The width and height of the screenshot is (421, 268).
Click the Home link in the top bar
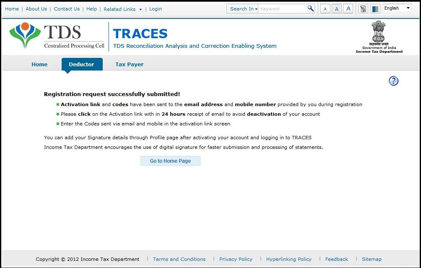12,9
